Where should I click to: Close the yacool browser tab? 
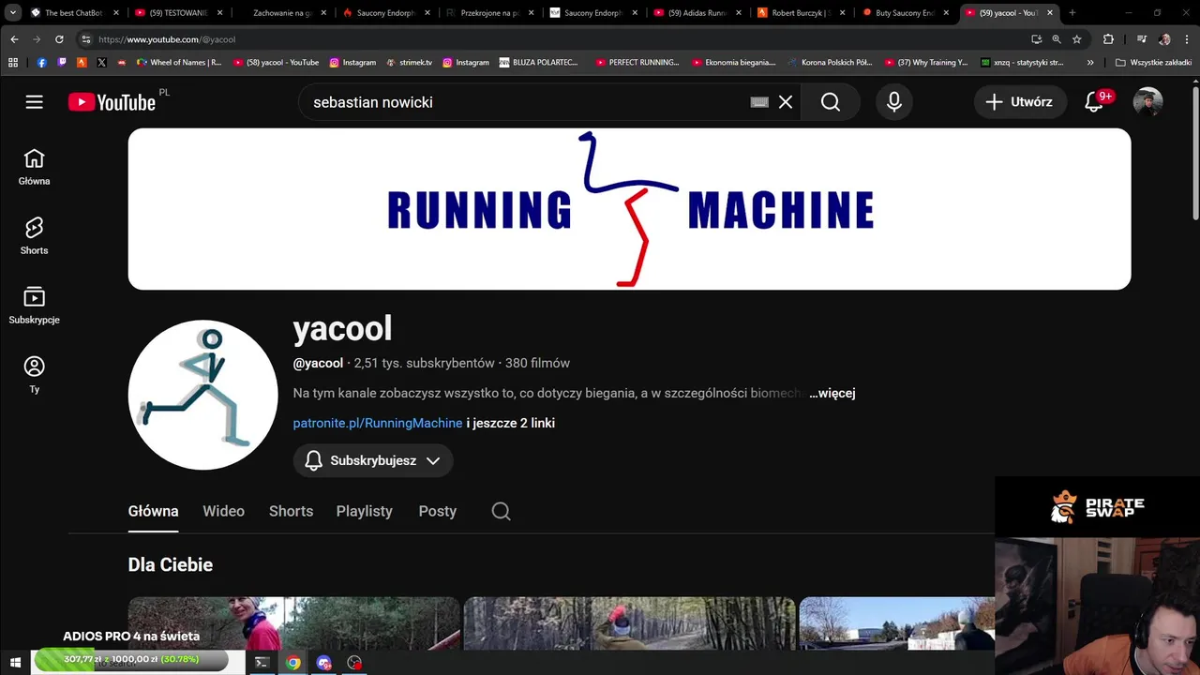1049,13
